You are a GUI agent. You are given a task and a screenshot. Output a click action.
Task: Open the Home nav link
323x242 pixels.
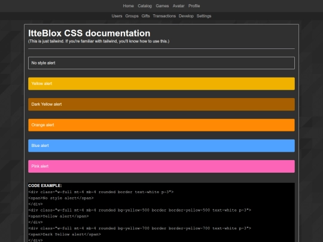click(x=129, y=6)
